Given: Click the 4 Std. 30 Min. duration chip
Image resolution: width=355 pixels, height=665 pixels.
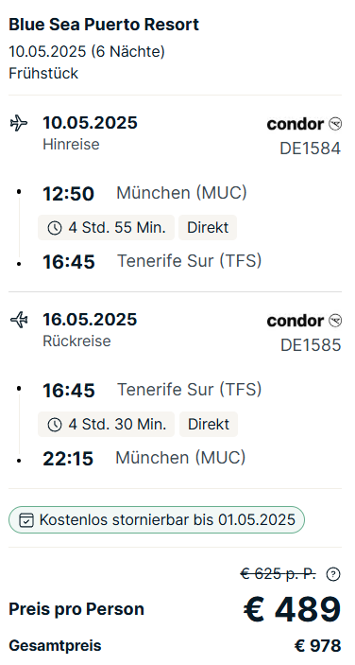Looking at the screenshot, I should pos(106,424).
